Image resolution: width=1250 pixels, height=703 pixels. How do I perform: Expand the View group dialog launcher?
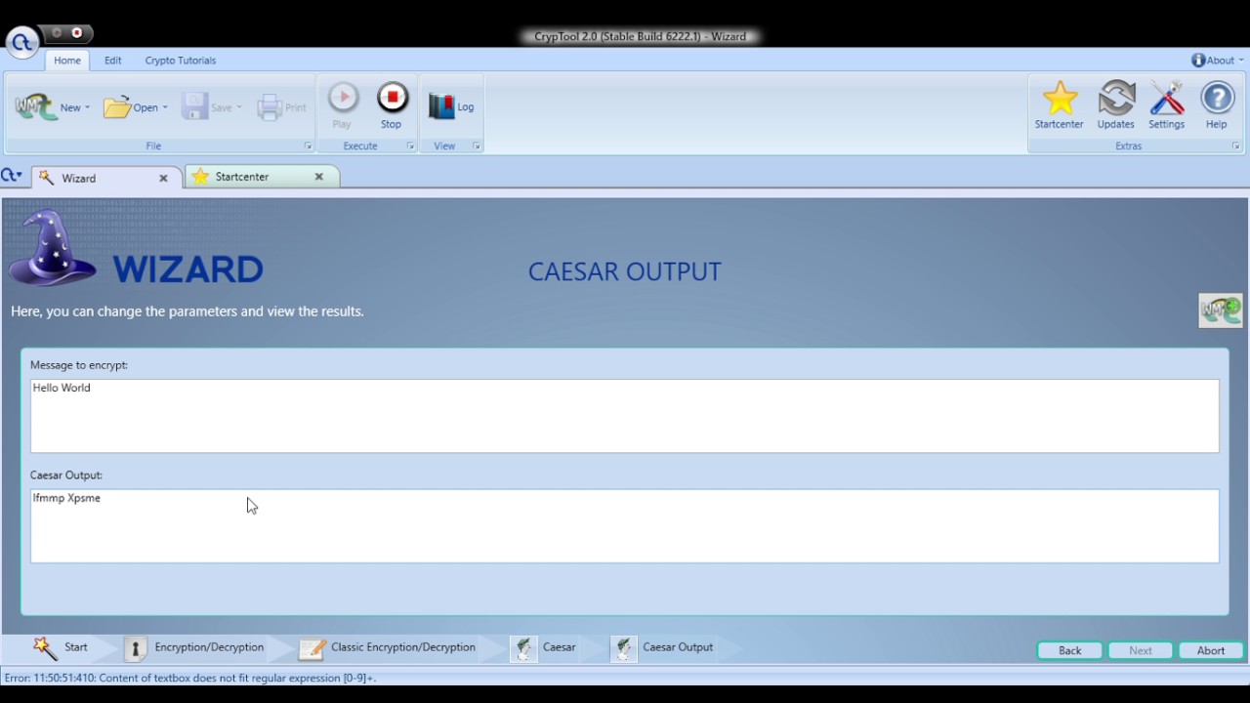pyautogui.click(x=477, y=146)
